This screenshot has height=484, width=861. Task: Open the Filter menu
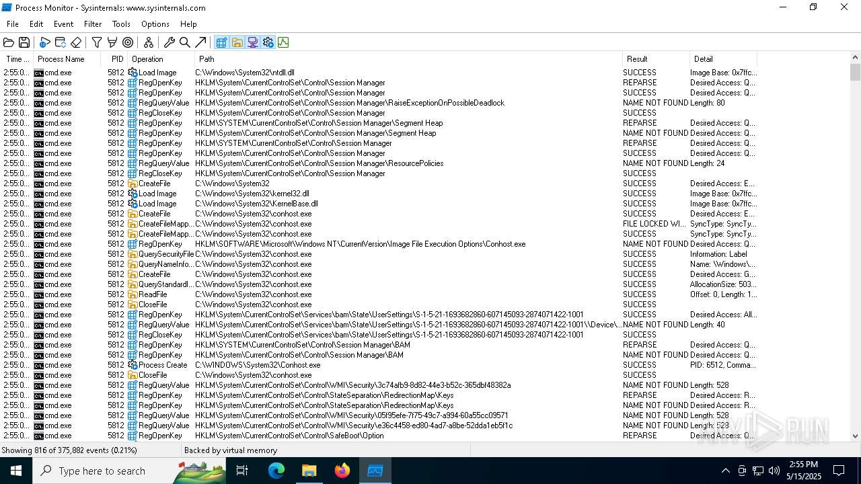click(x=93, y=24)
